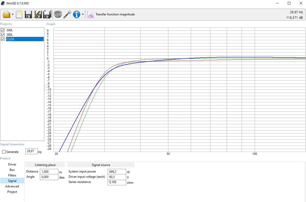
Task: Expand the dropdown arrow beside the open folder icon
Action: point(13,14)
